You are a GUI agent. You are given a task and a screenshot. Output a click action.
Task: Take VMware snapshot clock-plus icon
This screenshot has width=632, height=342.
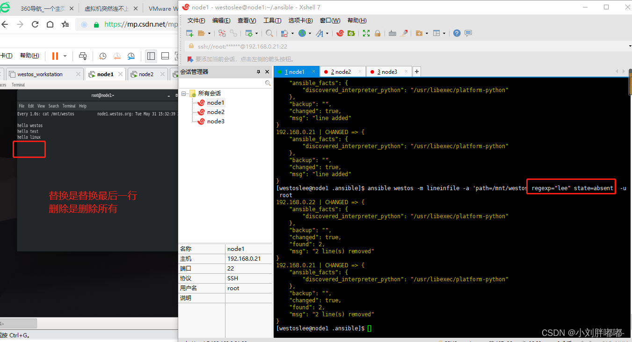click(102, 56)
